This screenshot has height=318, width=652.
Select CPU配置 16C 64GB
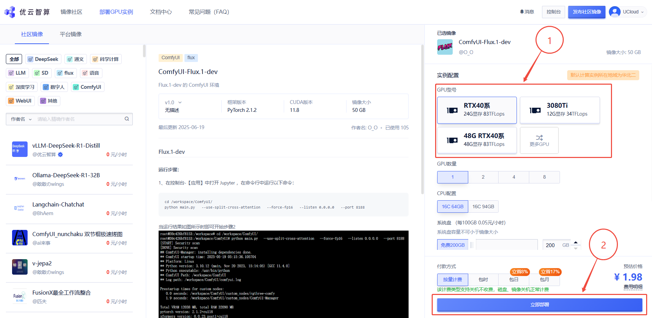[x=452, y=206]
